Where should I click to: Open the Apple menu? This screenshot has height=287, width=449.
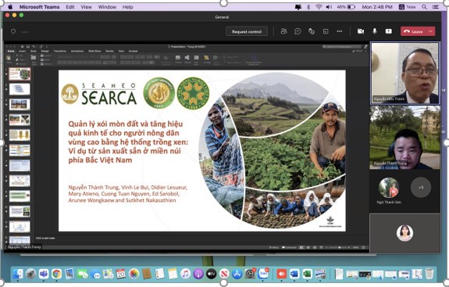click(11, 6)
